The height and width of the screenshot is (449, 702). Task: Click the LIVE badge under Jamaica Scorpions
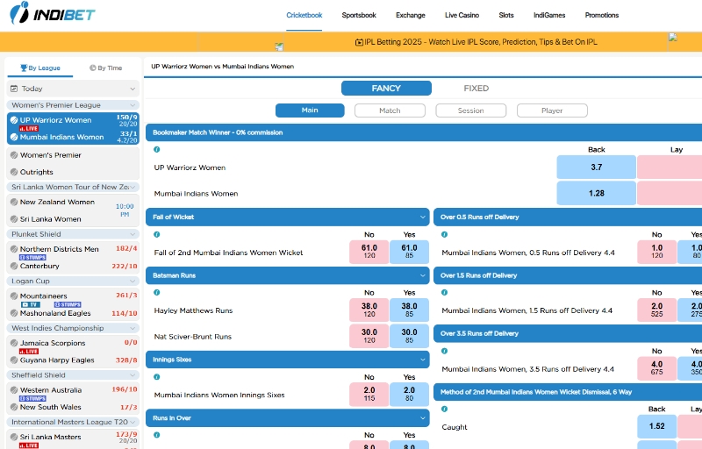pos(29,352)
